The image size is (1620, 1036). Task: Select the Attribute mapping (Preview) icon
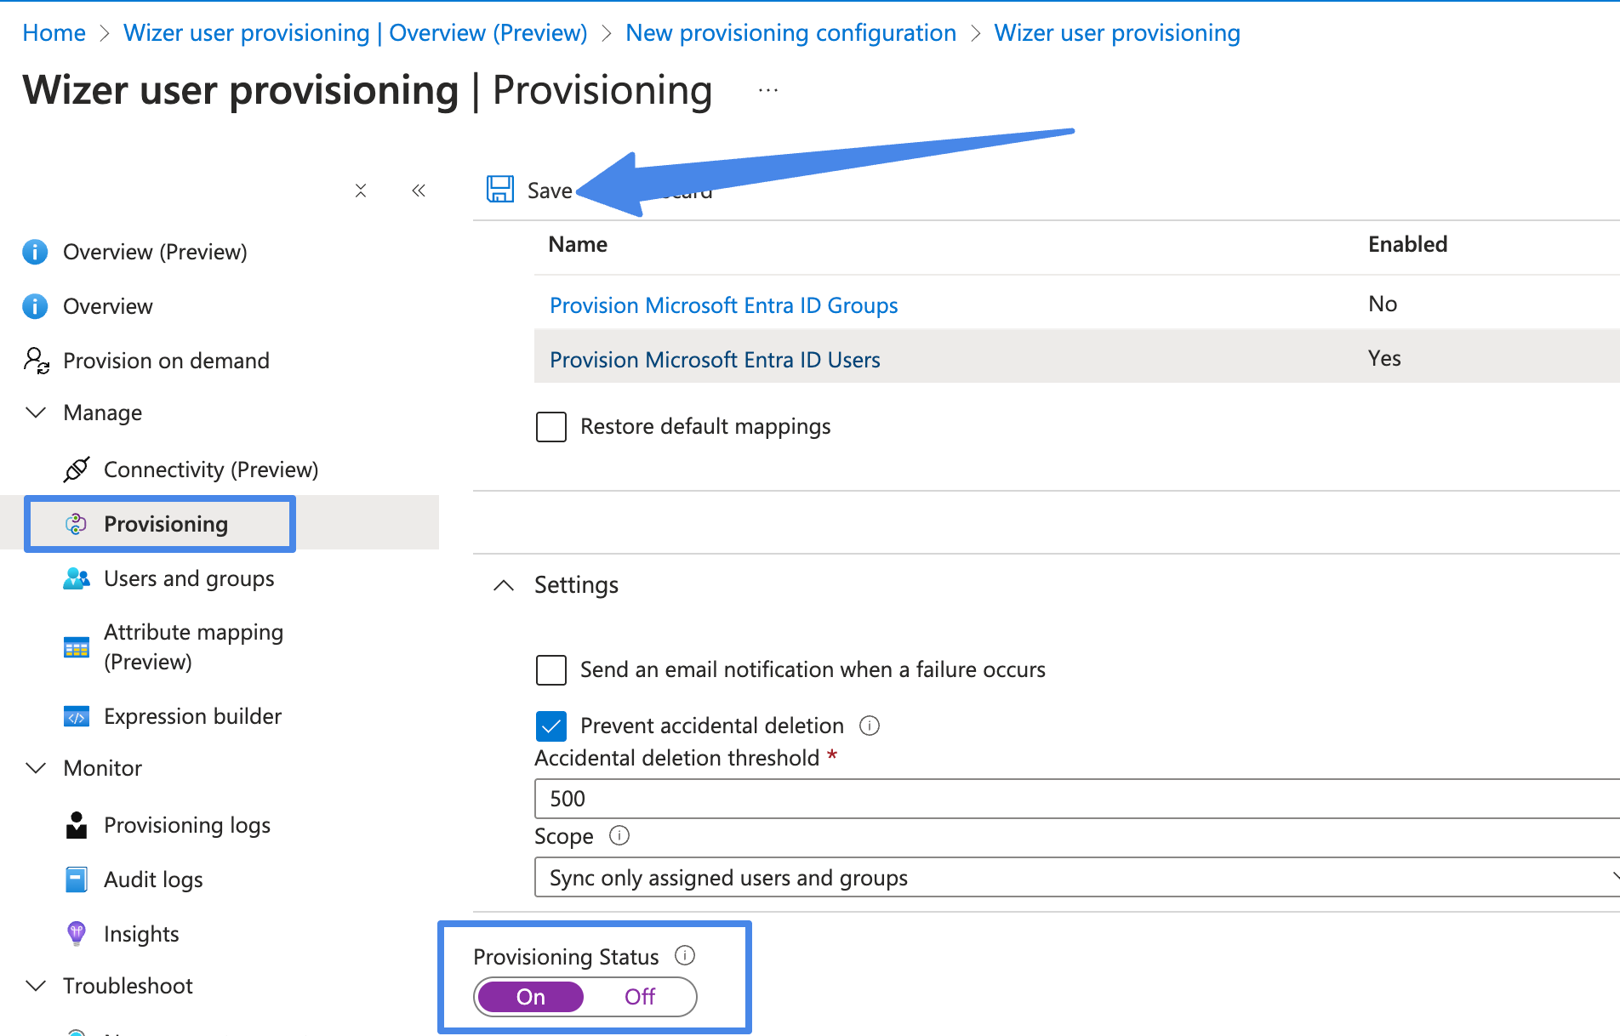tap(77, 646)
